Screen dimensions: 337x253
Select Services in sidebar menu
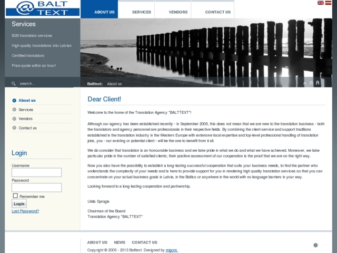click(x=26, y=110)
